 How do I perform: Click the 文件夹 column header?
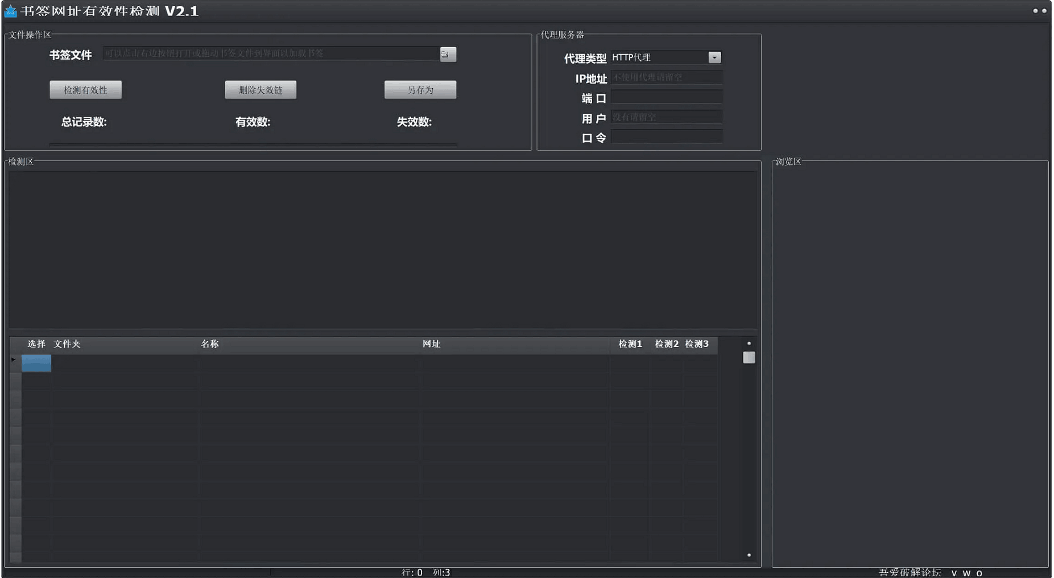coord(67,344)
